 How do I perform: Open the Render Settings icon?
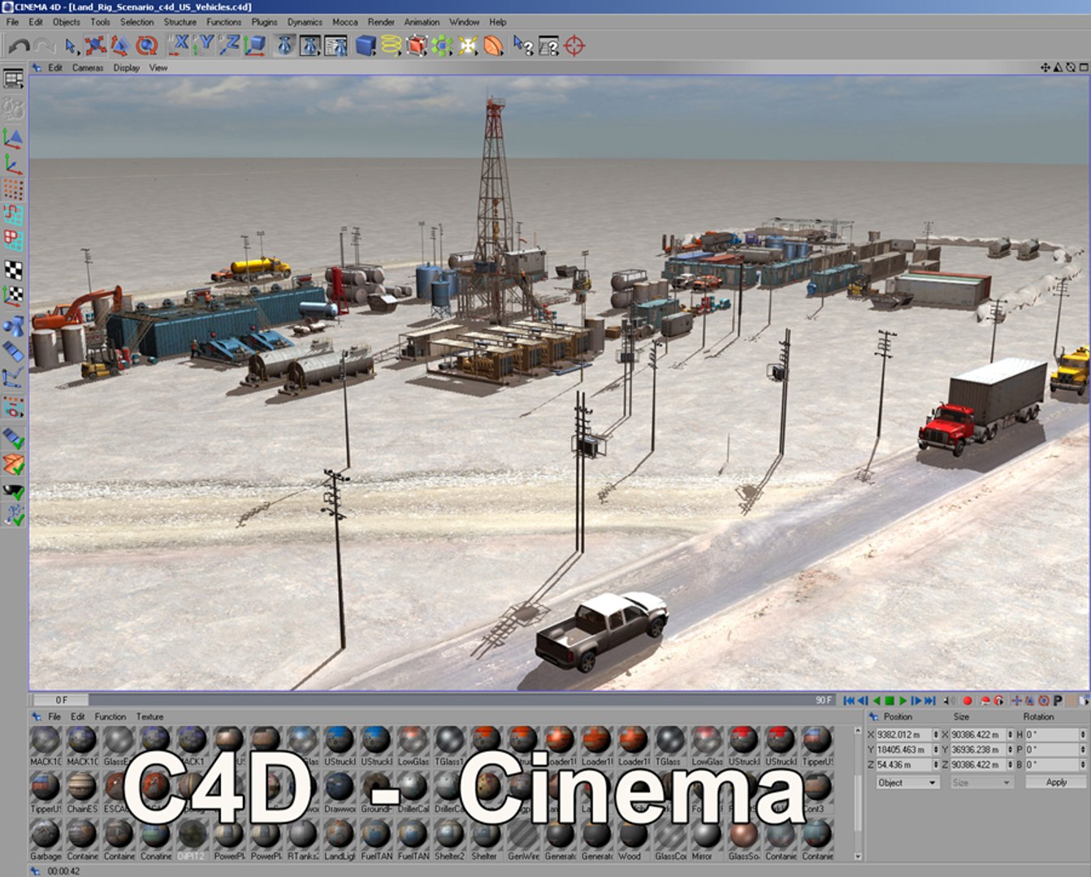[x=336, y=46]
